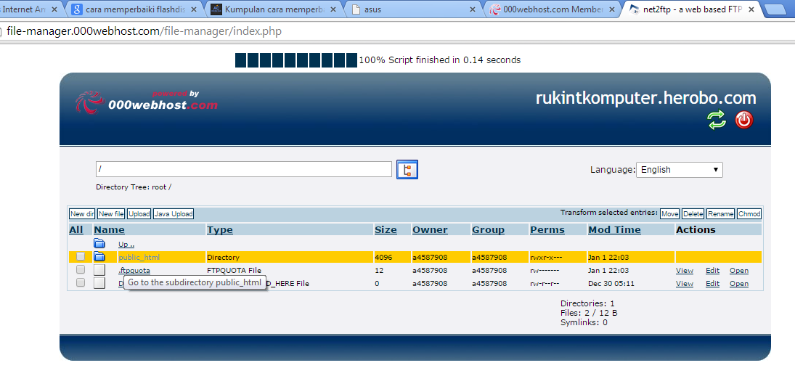Image resolution: width=795 pixels, height=376 pixels.
Task: Close the cara memperbaiki flashdisk tab
Action: [x=193, y=9]
